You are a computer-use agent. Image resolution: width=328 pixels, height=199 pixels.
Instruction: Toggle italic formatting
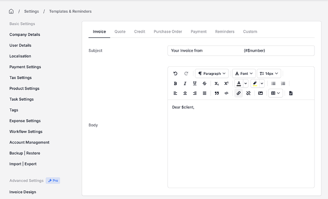coord(185,83)
